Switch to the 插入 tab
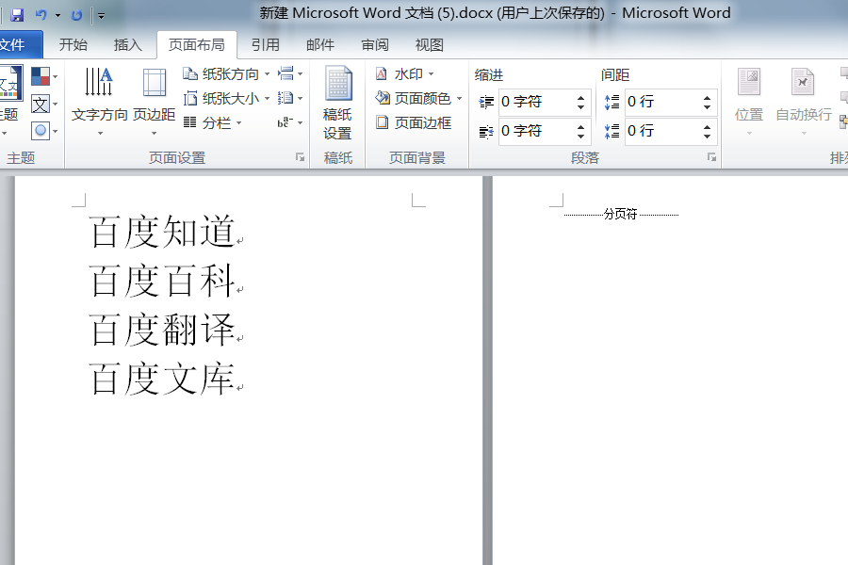 pyautogui.click(x=127, y=45)
